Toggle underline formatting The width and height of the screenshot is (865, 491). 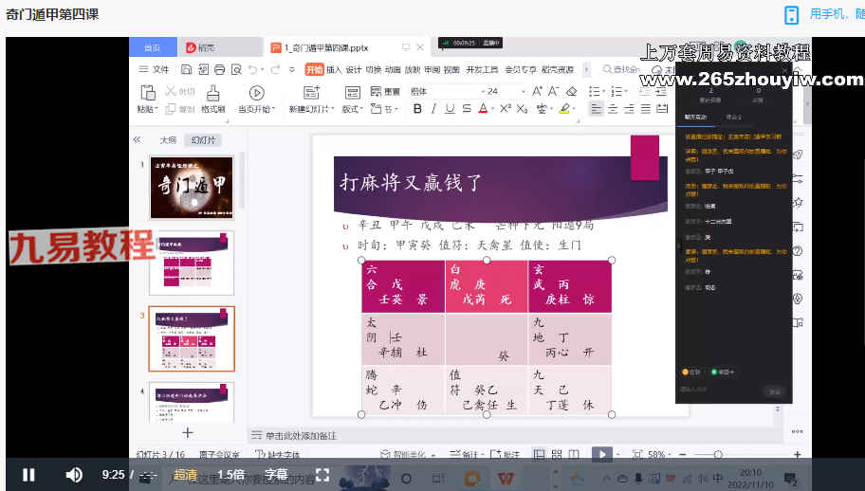point(451,109)
